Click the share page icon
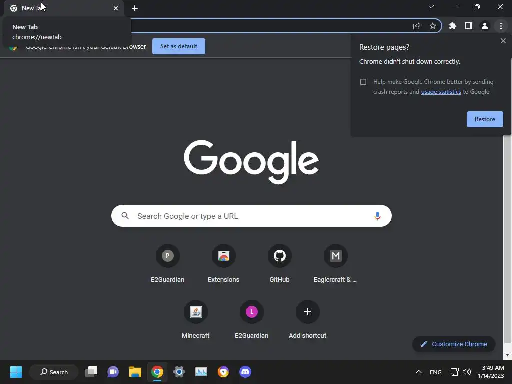The image size is (512, 384). click(x=417, y=26)
